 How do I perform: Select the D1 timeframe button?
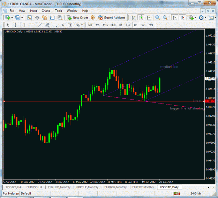point(136,25)
